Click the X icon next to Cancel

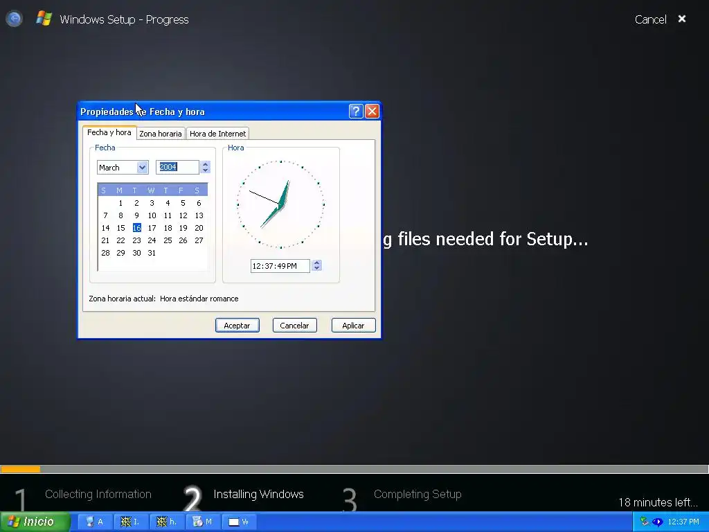(682, 19)
